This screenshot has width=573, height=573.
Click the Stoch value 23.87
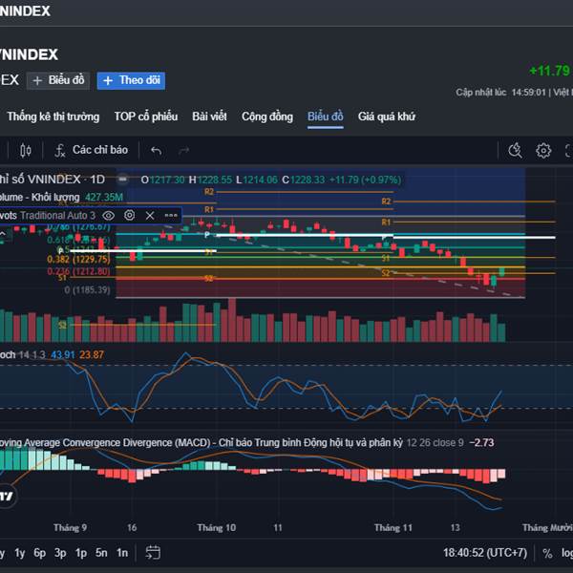[x=92, y=355]
